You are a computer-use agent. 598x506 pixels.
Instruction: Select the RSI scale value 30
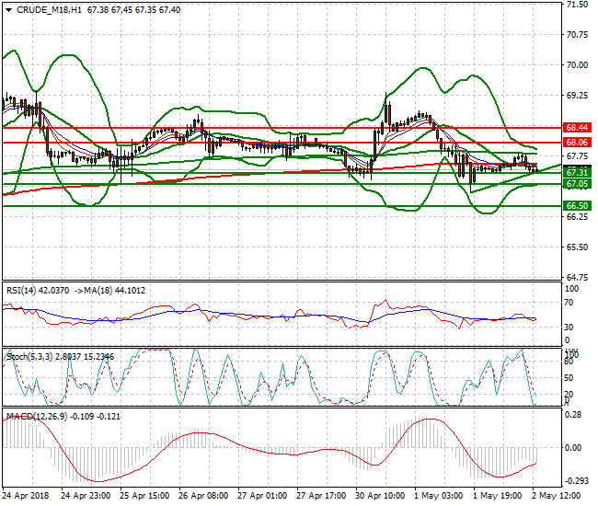[x=569, y=328]
